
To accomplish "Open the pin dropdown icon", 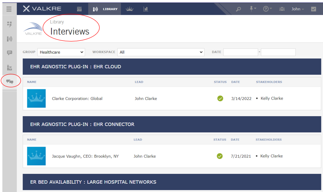I will coord(253,9).
